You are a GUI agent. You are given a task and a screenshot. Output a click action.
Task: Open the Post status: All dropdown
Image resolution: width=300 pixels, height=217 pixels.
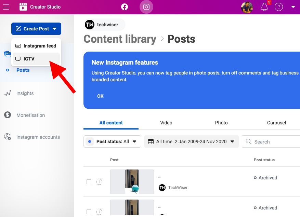(112, 141)
